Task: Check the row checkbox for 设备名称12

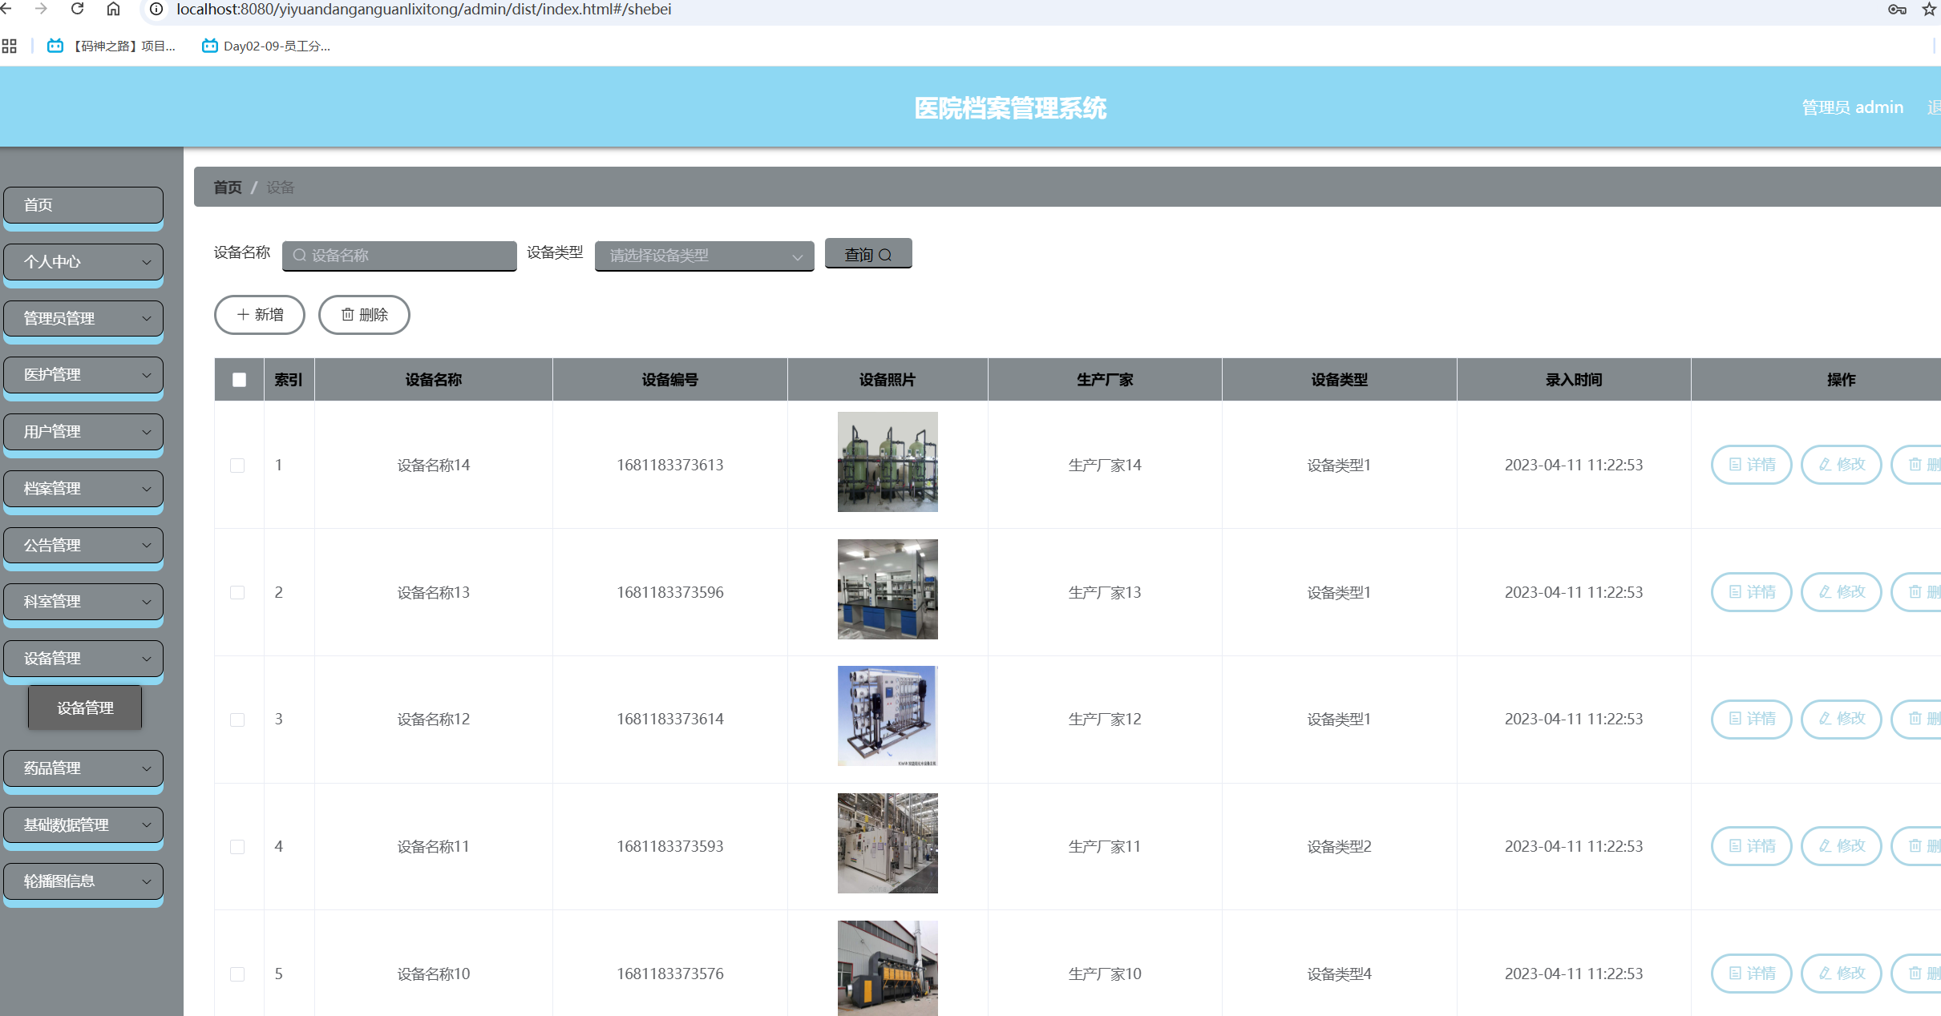Action: pyautogui.click(x=237, y=720)
